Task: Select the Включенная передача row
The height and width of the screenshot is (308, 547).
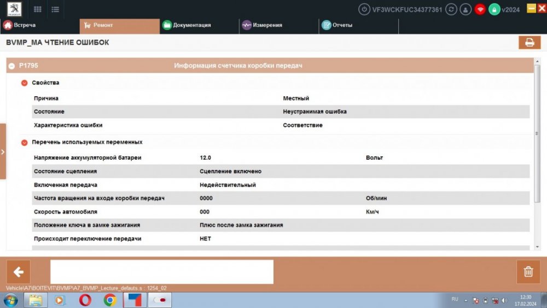Action: pos(281,185)
